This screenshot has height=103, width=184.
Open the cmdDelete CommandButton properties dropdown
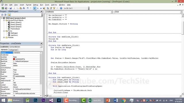coord(41,47)
